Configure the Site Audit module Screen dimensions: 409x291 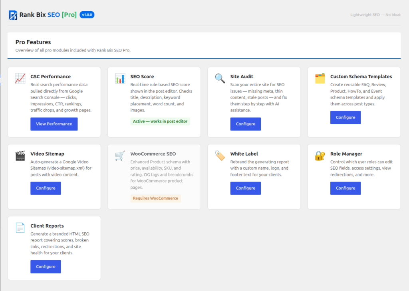246,124
